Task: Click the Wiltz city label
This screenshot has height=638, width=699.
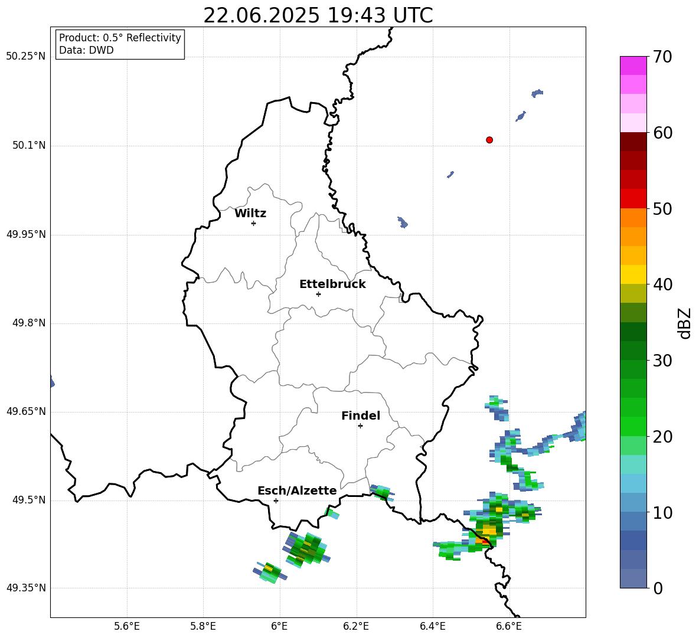Action: point(250,214)
